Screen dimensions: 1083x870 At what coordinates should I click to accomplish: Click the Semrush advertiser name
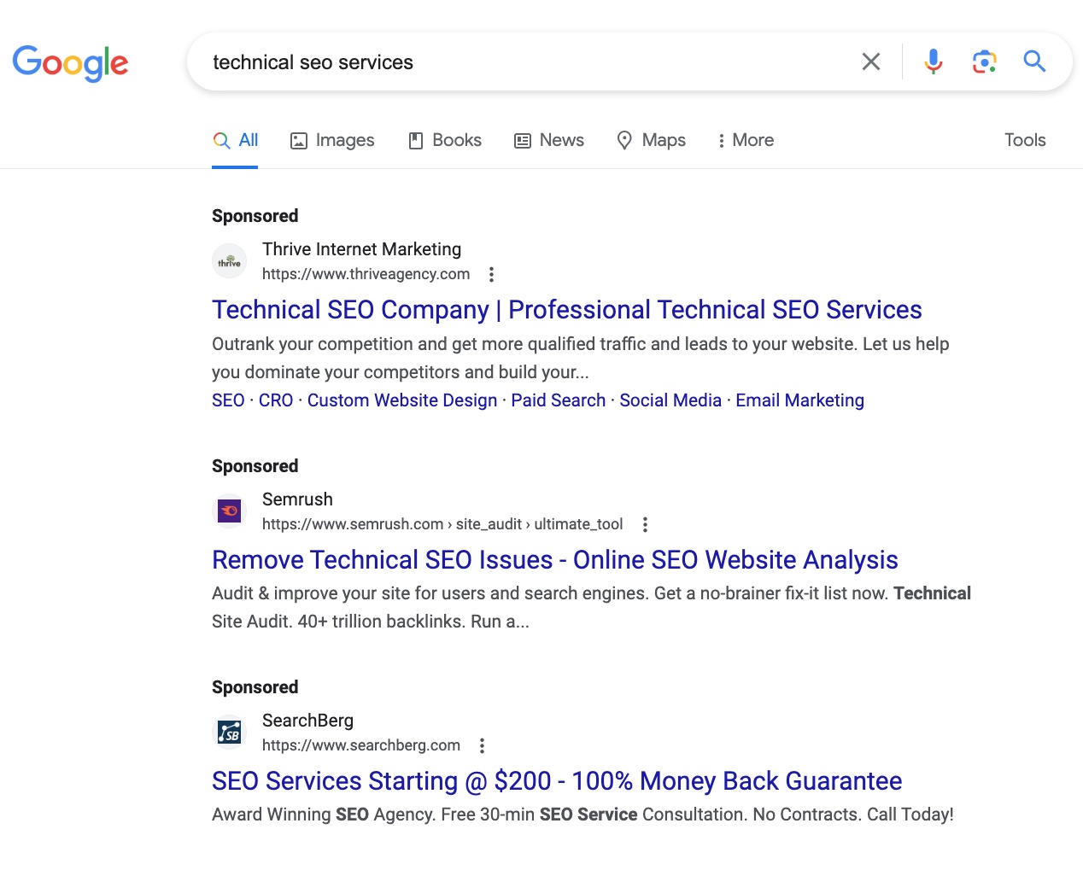[x=297, y=499]
